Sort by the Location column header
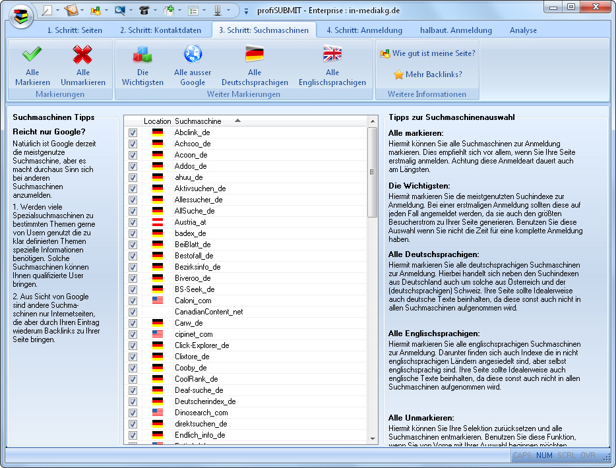The width and height of the screenshot is (616, 468). 157,121
